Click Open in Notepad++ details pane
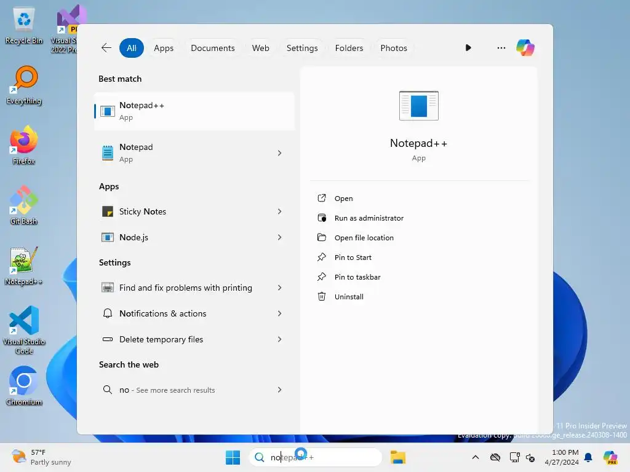 tap(343, 199)
